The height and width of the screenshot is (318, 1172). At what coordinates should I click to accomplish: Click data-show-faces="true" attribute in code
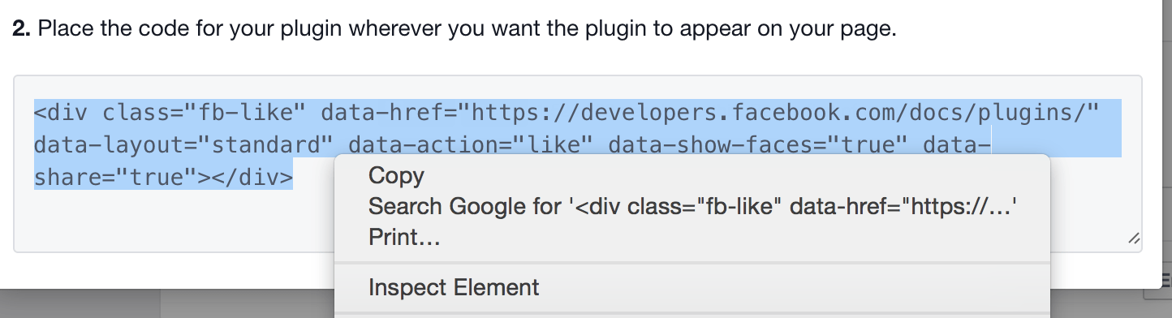[x=757, y=144]
